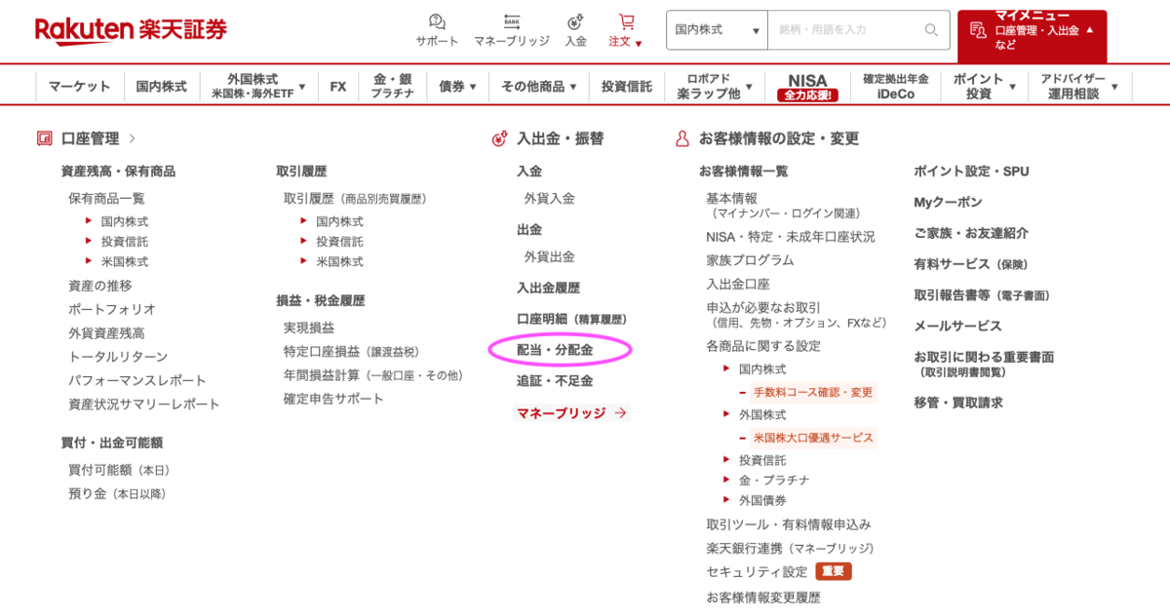Open Myクーポン link

pyautogui.click(x=949, y=202)
